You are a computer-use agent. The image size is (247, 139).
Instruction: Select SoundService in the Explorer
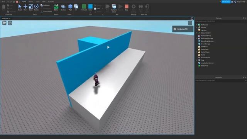tap(205, 58)
